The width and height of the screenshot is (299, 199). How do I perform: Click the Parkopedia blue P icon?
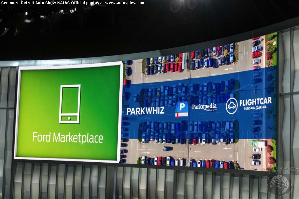point(182,109)
